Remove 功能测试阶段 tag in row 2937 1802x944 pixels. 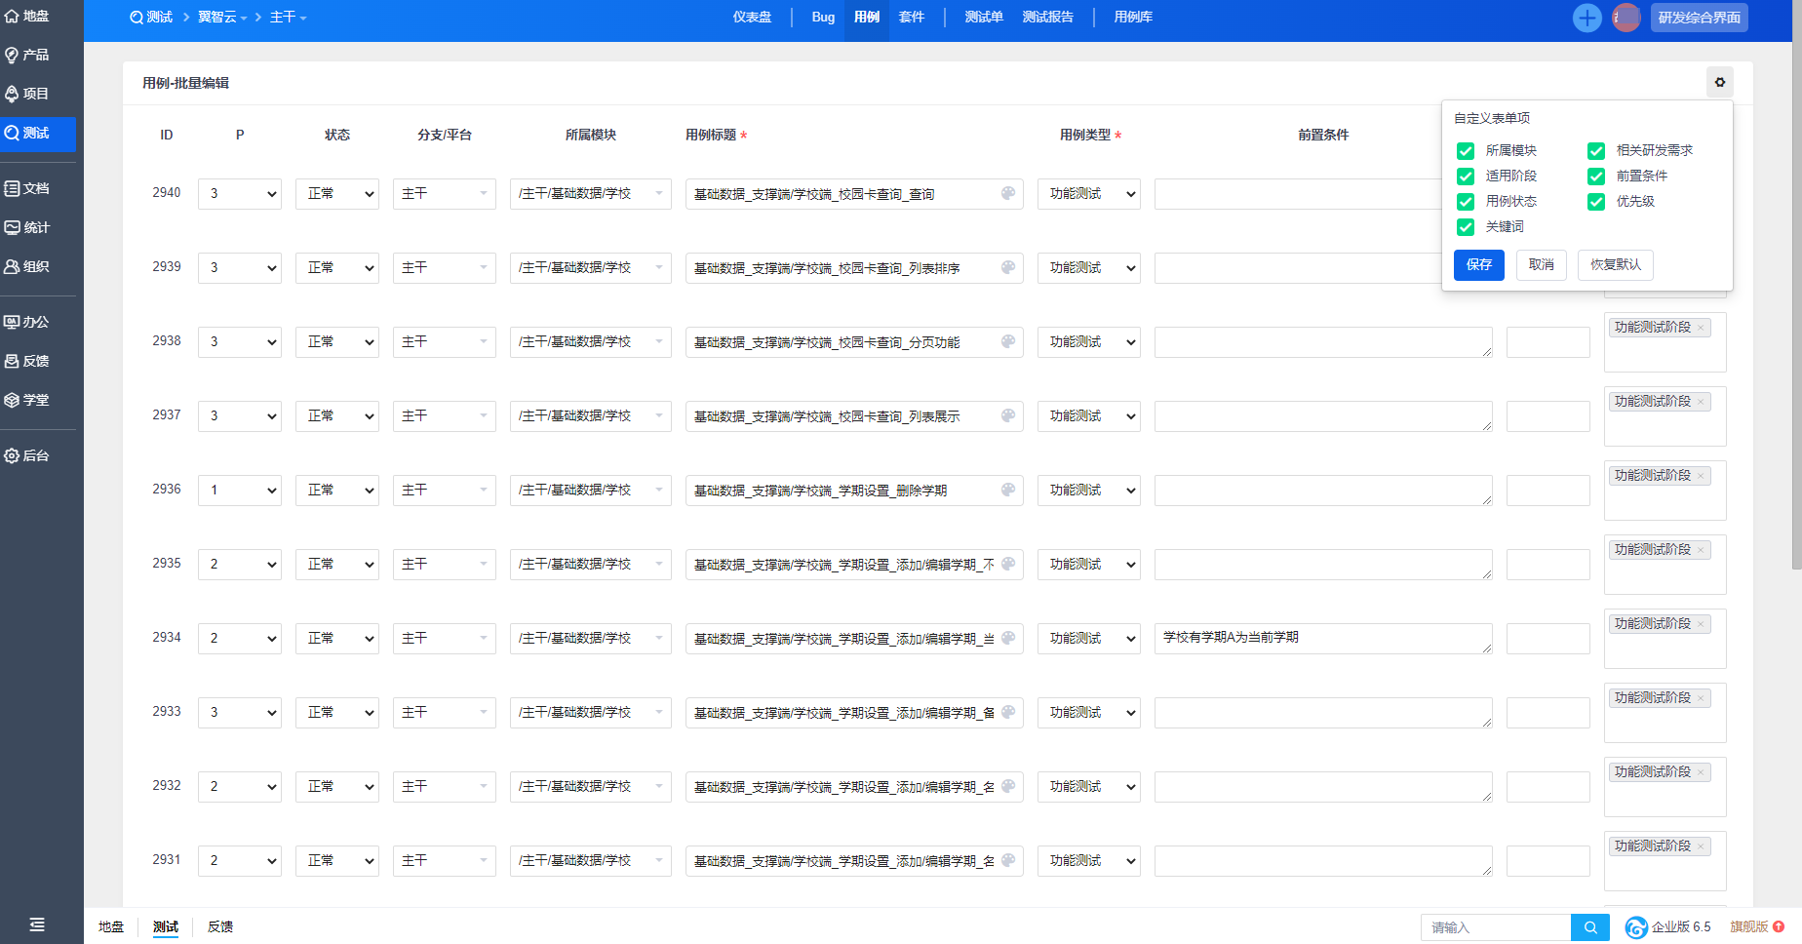click(x=1701, y=402)
